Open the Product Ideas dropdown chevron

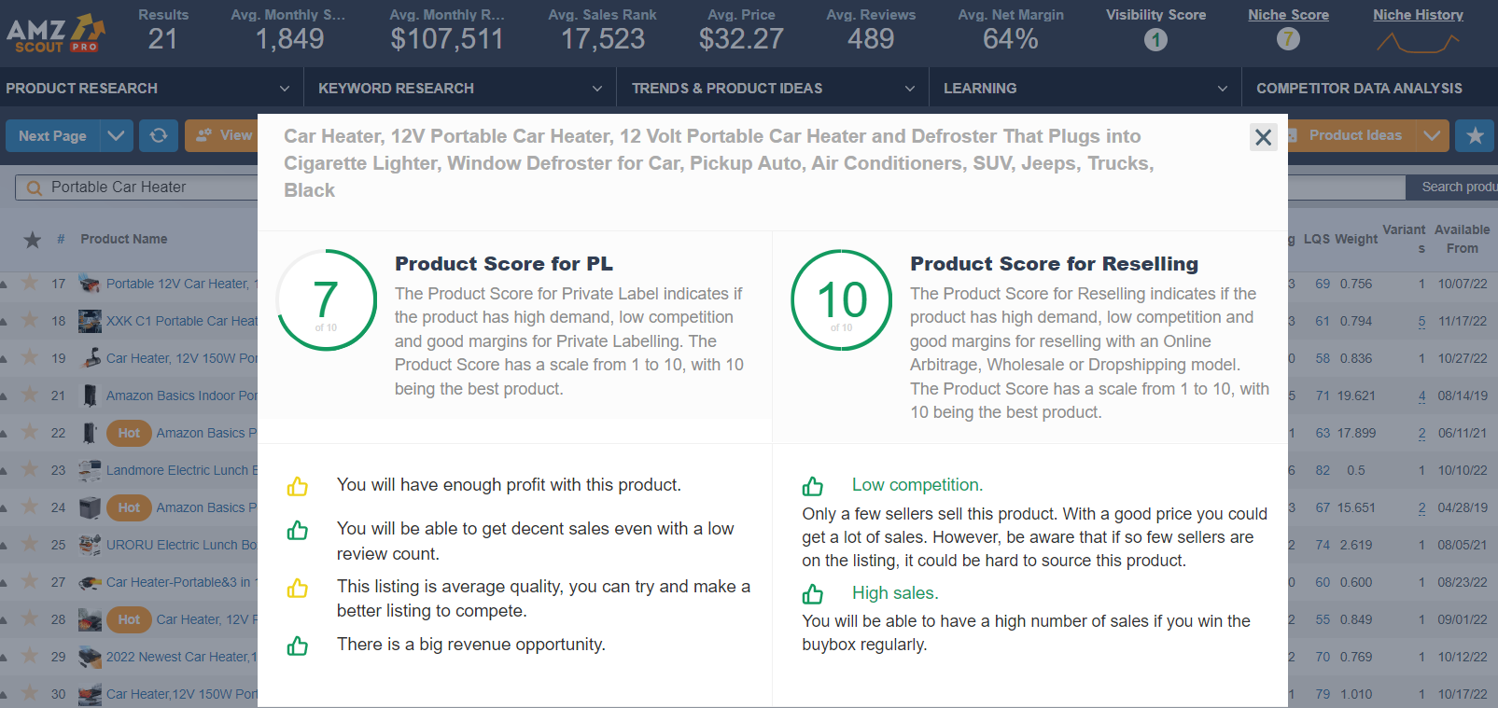point(1431,135)
